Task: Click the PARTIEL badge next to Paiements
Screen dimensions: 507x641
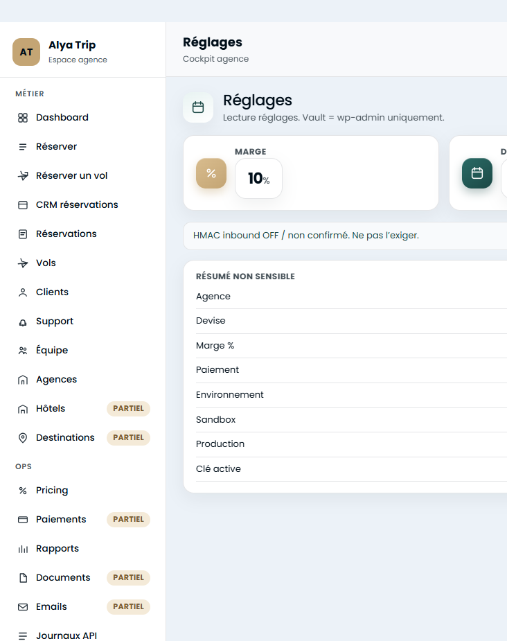Action: point(128,520)
